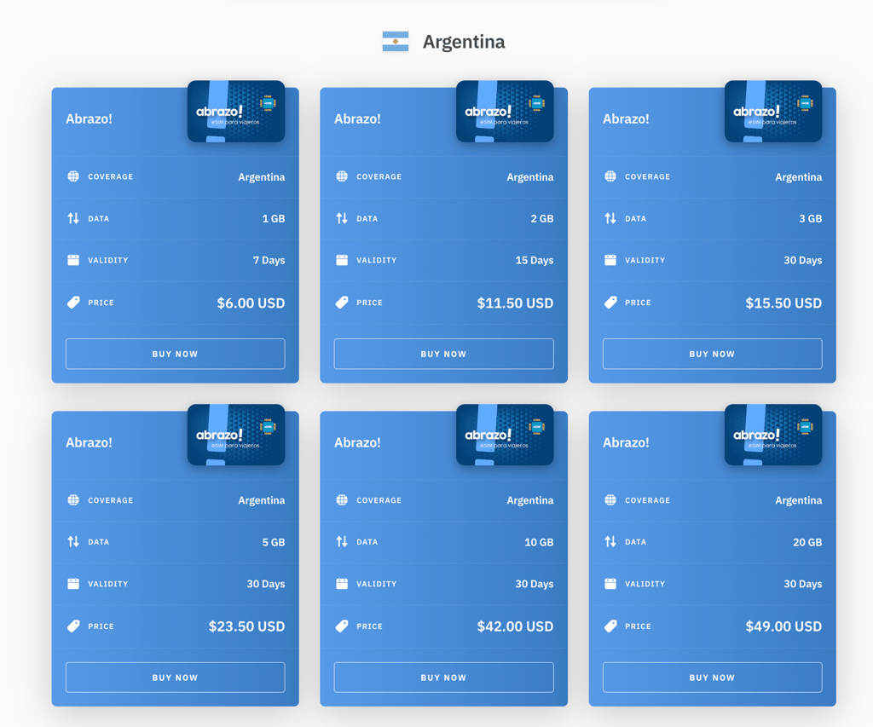Click the price tag icon in the $49.00 card
The image size is (873, 727).
click(610, 626)
